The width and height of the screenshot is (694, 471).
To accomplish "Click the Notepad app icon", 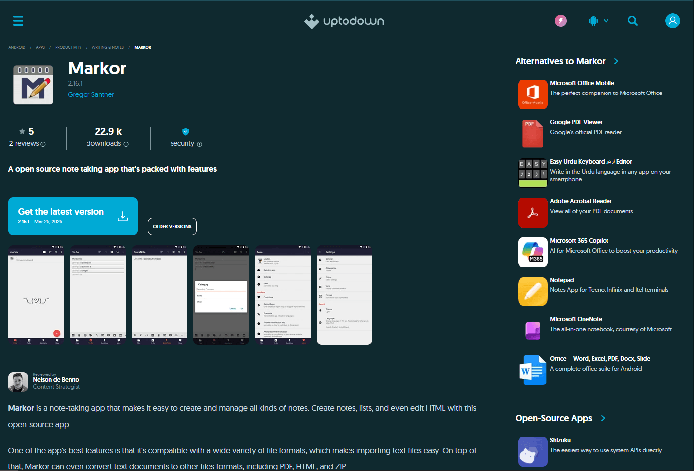I will point(533,291).
